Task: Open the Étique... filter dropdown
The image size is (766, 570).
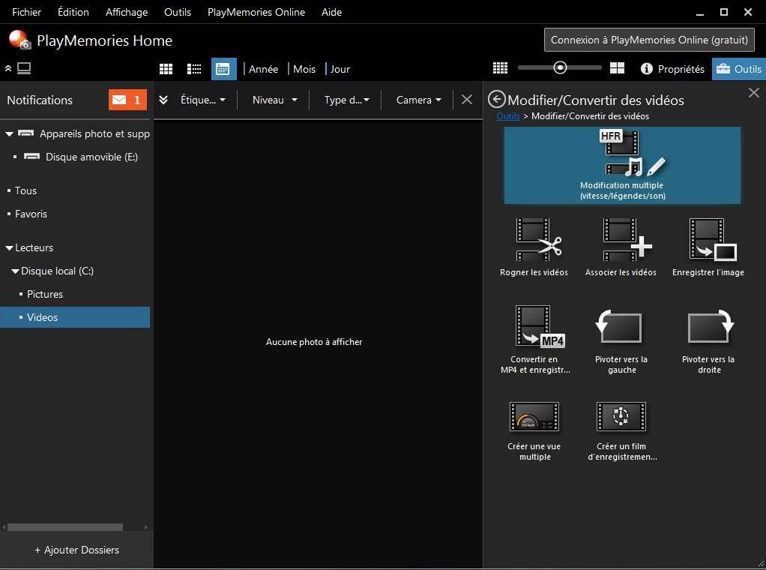Action: point(202,100)
